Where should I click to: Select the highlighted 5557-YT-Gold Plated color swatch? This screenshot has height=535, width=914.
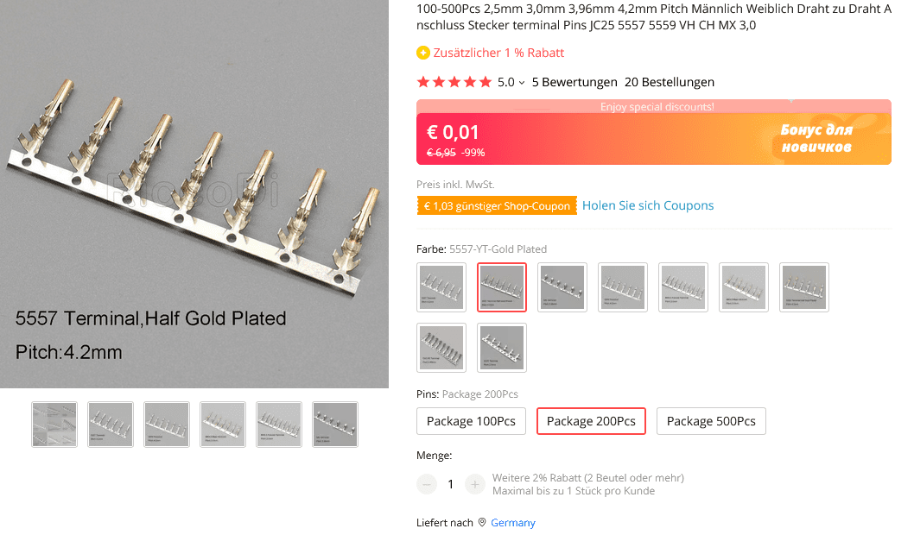[502, 287]
